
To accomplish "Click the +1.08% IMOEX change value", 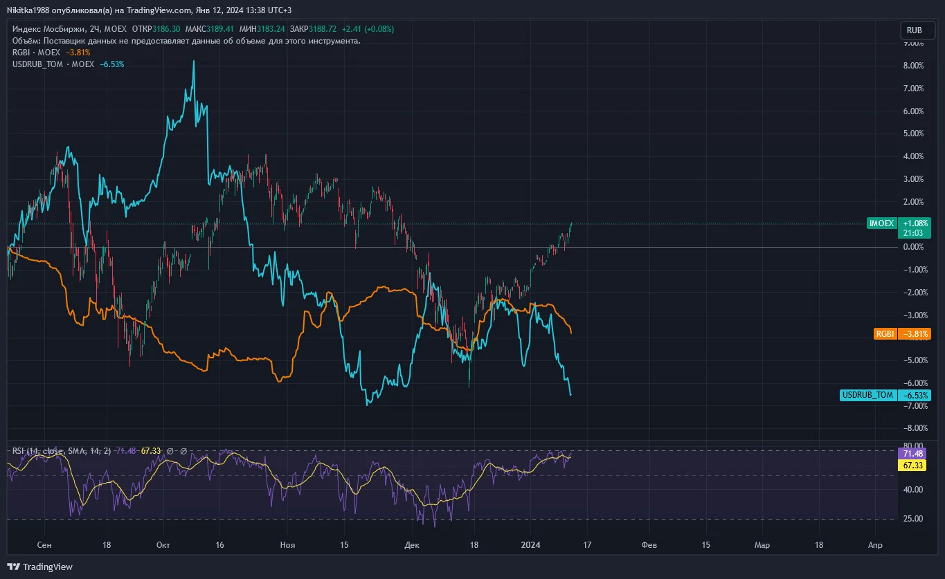I will (915, 223).
